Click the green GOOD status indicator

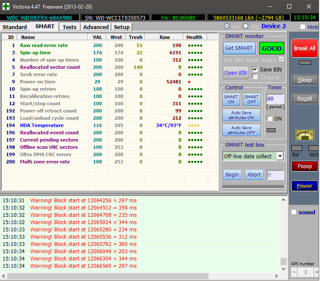click(x=272, y=48)
